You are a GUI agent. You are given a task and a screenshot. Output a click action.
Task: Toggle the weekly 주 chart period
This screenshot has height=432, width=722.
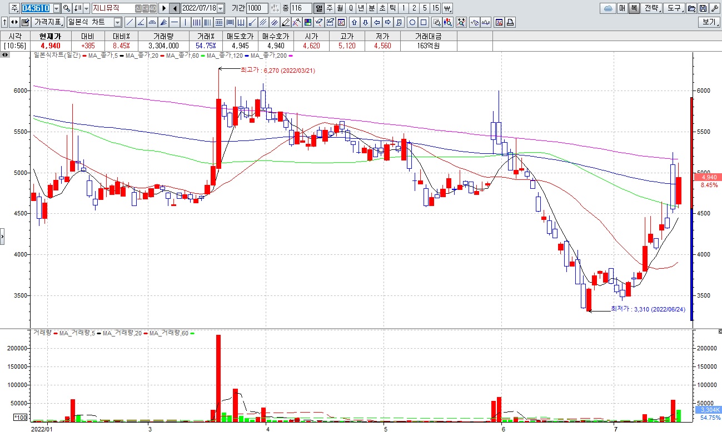(x=330, y=8)
